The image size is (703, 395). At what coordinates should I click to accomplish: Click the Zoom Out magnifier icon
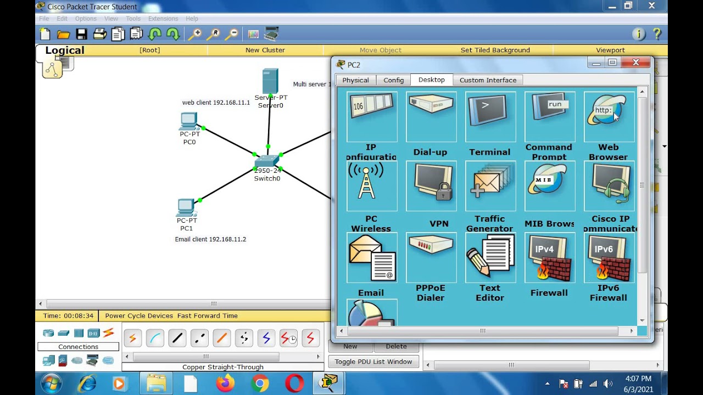coord(232,34)
